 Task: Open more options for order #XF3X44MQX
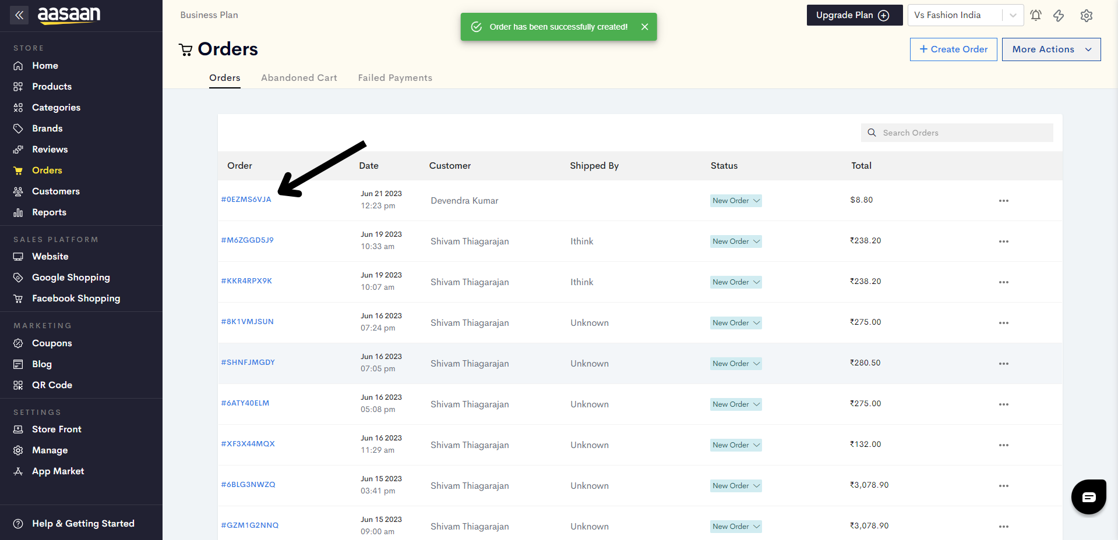(x=1004, y=445)
